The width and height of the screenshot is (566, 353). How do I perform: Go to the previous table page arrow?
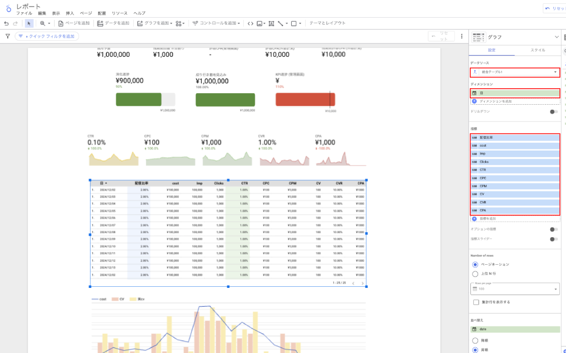[353, 283]
